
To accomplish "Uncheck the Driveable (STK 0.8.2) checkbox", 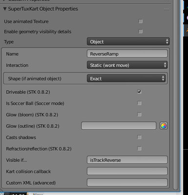I will point(139,92).
